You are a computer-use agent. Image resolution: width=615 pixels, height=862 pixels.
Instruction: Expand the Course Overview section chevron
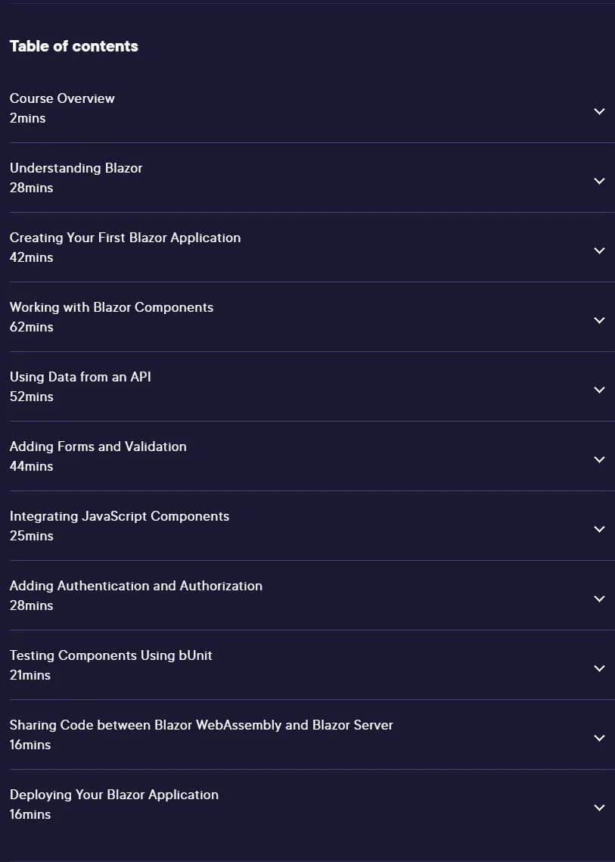click(599, 111)
